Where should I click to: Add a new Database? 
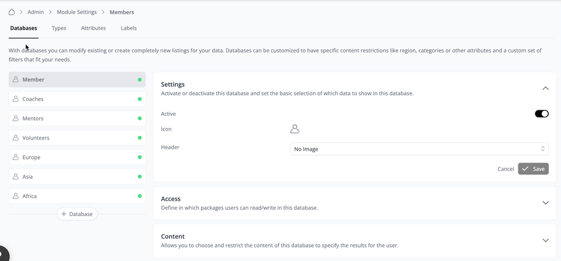click(77, 214)
